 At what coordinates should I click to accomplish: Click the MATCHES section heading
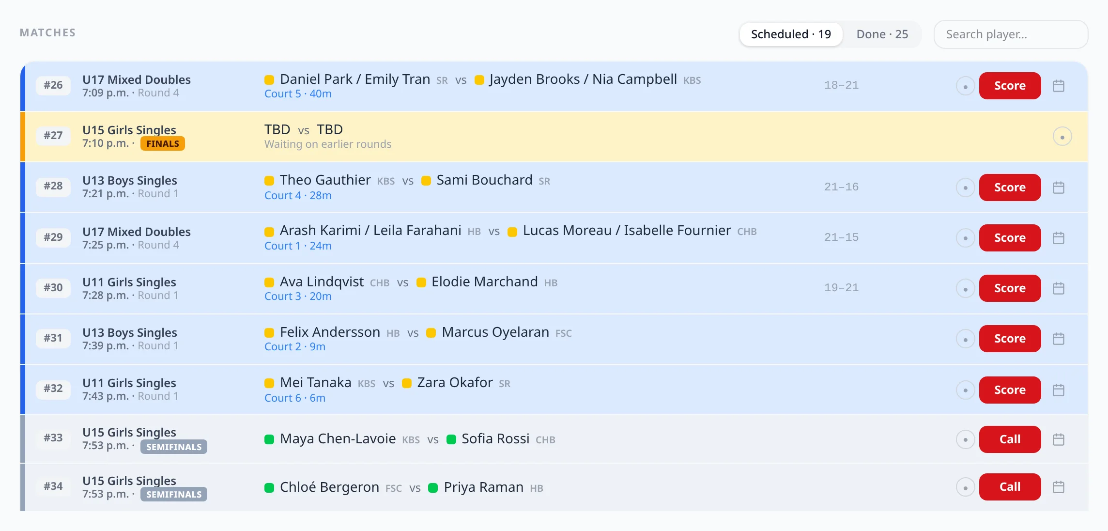point(47,32)
